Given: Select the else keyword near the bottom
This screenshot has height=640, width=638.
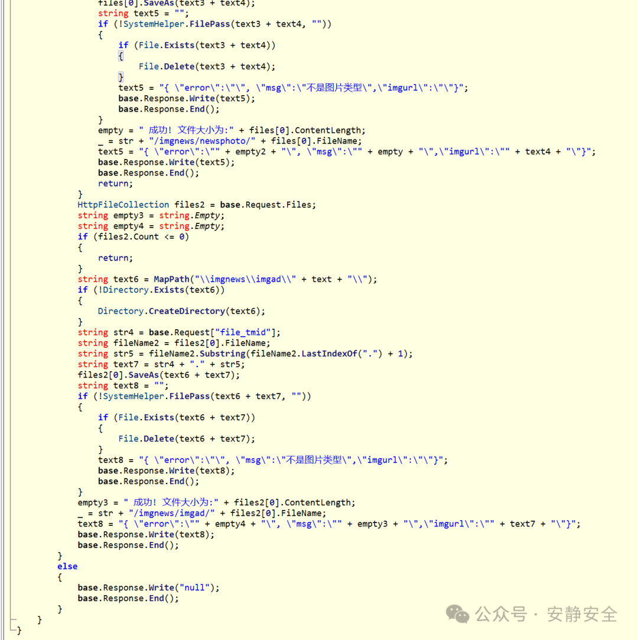Looking at the screenshot, I should (x=67, y=566).
